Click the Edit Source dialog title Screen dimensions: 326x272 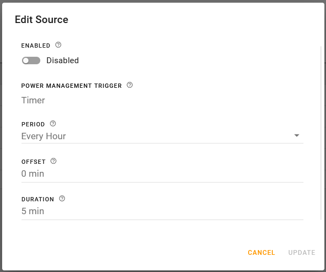[41, 20]
